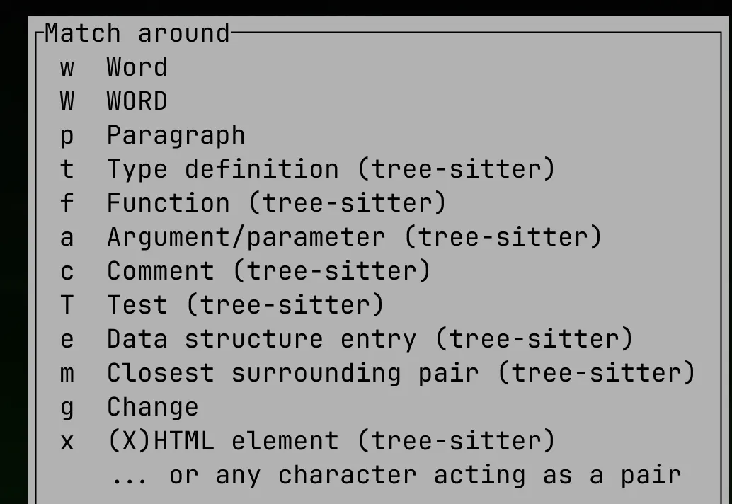Screen dimensions: 732x504
Task: Click the "x" key hint letter
Action: [67, 442]
